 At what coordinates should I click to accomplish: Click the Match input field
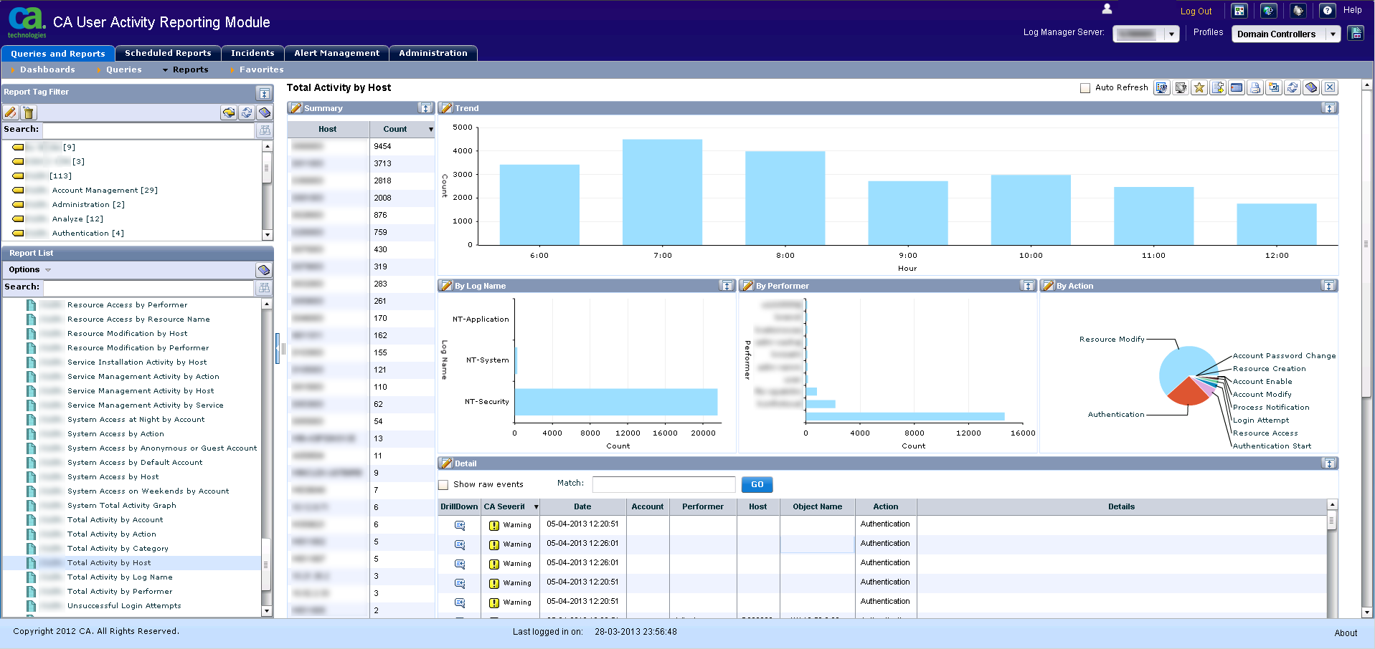coord(663,485)
